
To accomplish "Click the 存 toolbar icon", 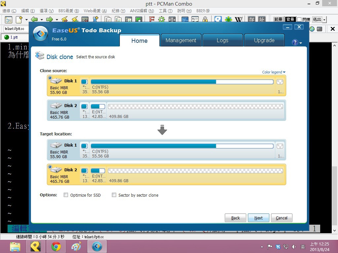I will pos(251,19).
